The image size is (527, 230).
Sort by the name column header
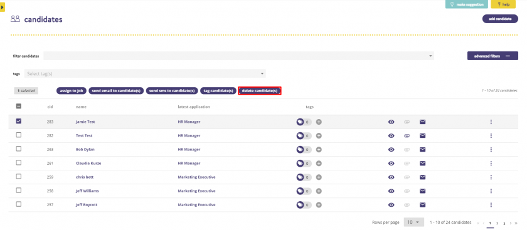[81, 107]
